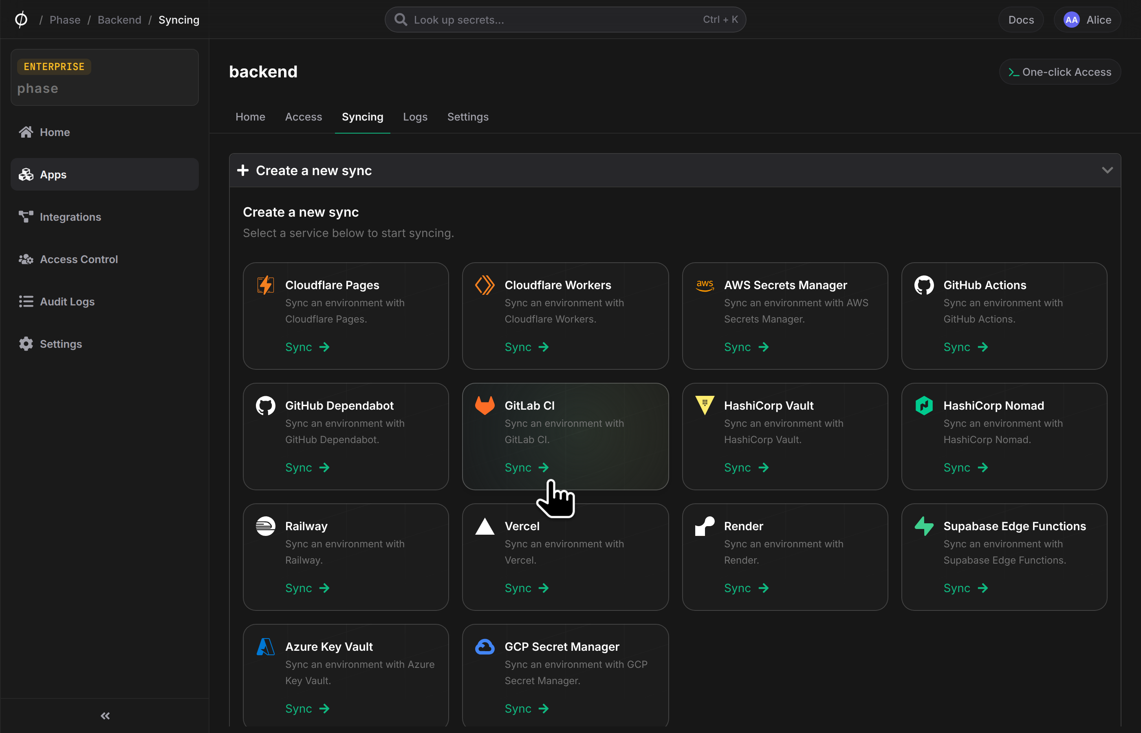This screenshot has height=733, width=1141.
Task: Focus the Look up secrets search field
Action: click(x=565, y=20)
